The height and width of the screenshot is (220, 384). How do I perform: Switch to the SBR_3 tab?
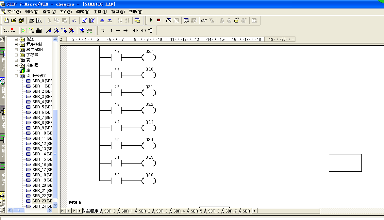coord(162,211)
